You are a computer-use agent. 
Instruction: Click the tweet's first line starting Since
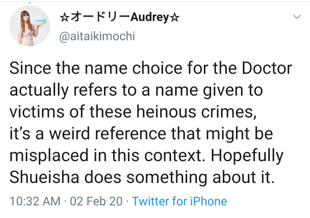coord(150,68)
